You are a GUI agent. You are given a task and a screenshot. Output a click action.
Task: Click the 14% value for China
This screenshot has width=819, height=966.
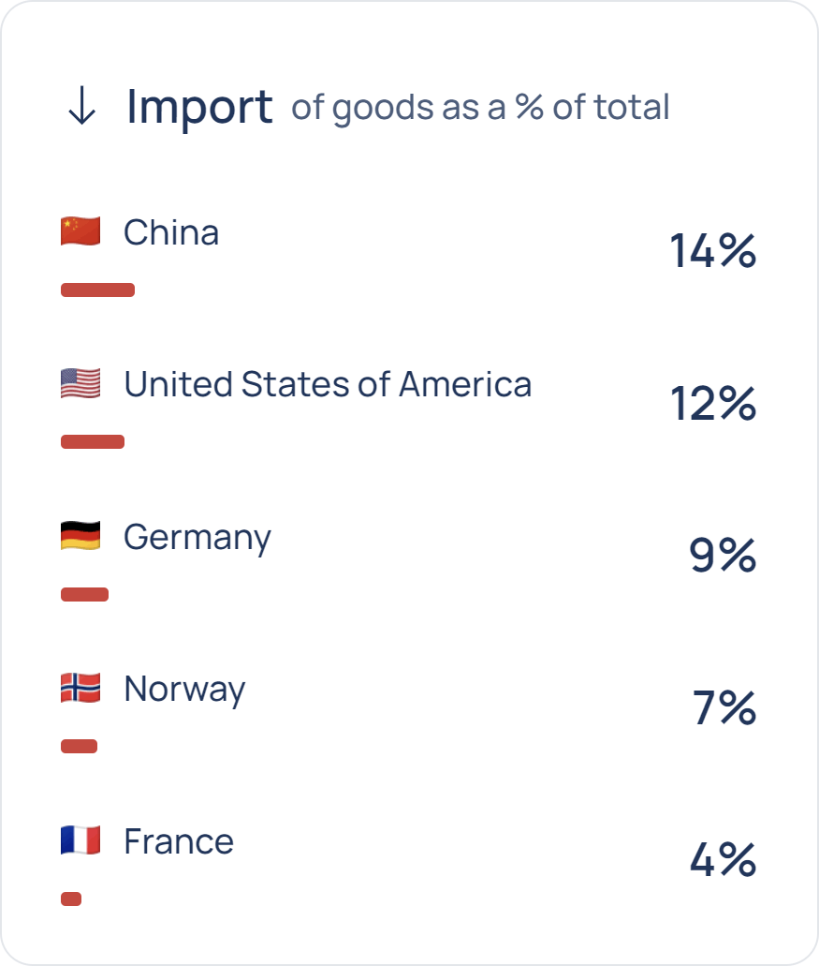(x=712, y=251)
